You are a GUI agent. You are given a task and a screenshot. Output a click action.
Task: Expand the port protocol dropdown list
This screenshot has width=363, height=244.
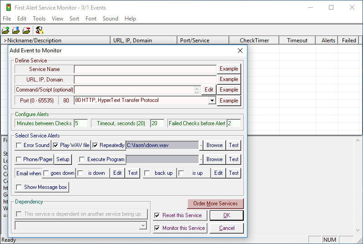pos(212,101)
